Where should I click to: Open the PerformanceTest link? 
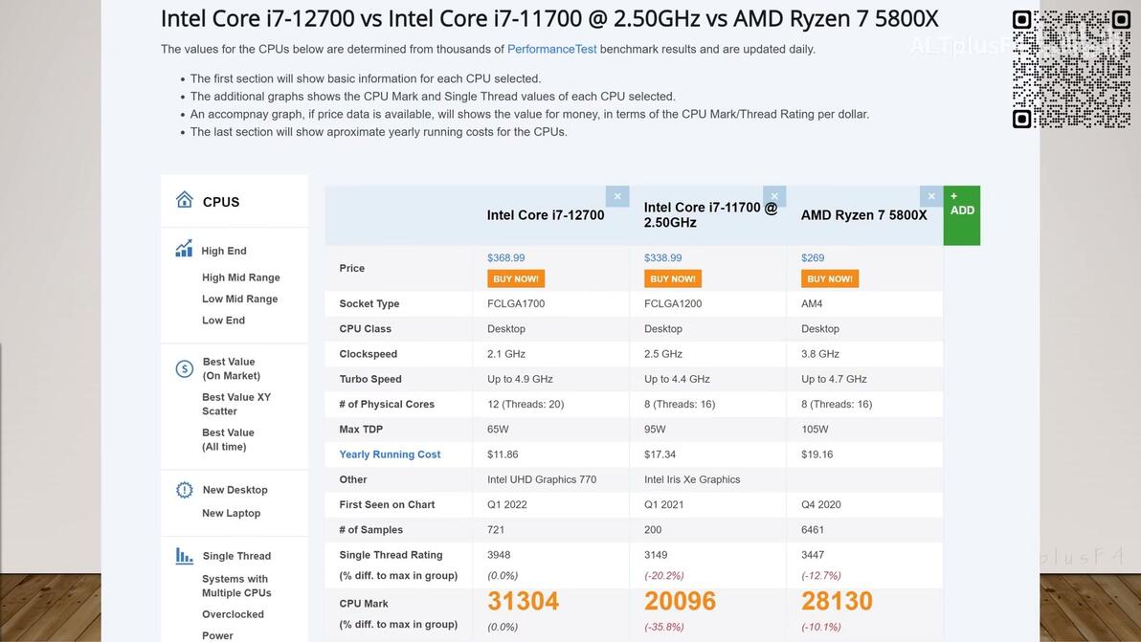coord(551,49)
